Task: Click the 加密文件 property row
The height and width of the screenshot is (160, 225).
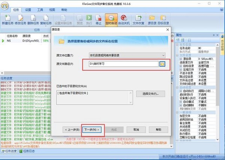Action: coord(197,116)
